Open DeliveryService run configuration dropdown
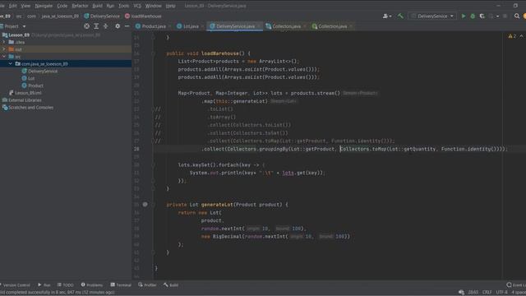526x296 pixels. coord(432,16)
